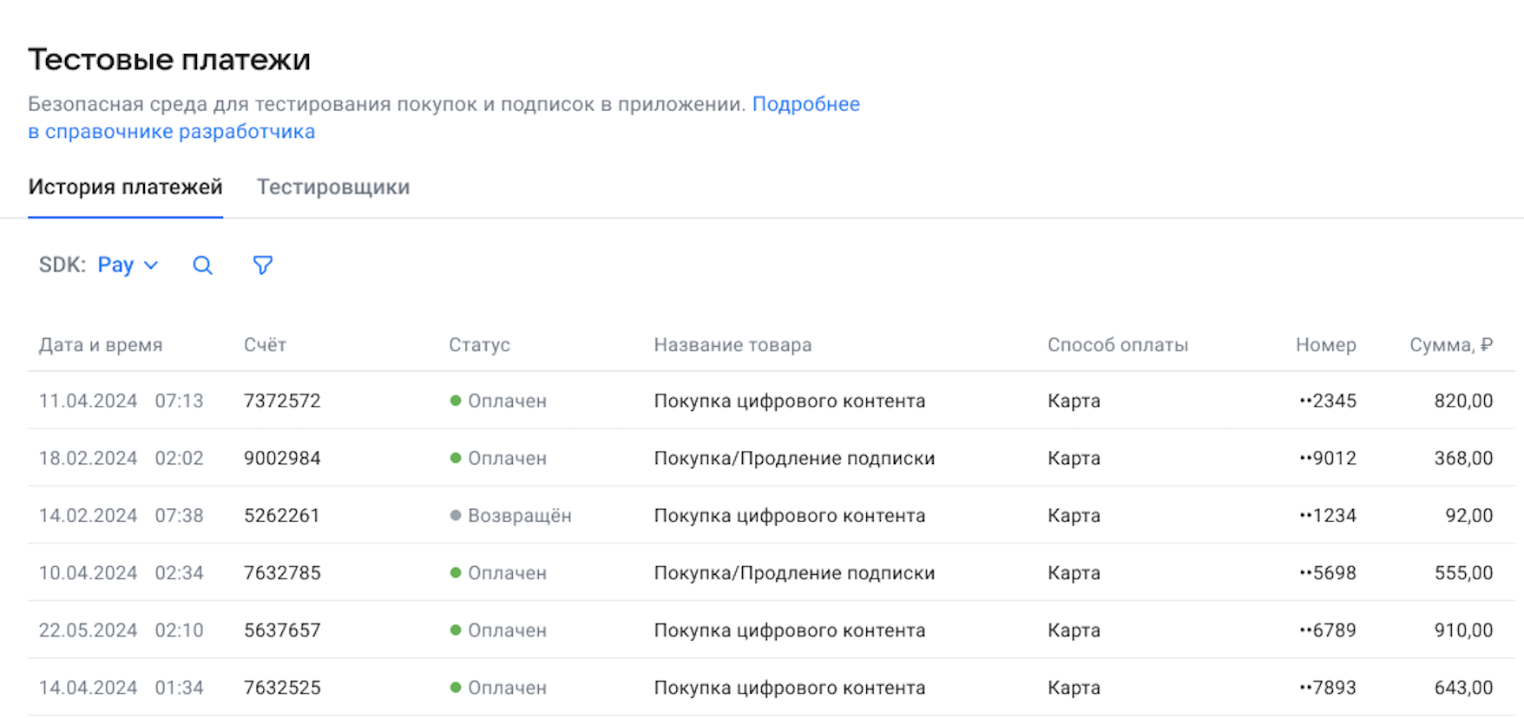The width and height of the screenshot is (1524, 718).
Task: Click the Дата и время column header
Action: (x=101, y=345)
